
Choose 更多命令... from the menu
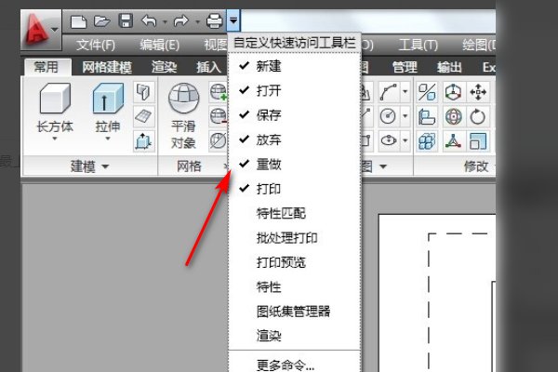(294, 364)
